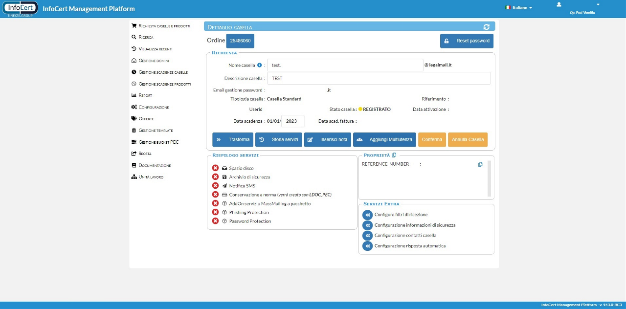Click gear icon for Configurazione risposta automatica
626x309 pixels.
367,246
